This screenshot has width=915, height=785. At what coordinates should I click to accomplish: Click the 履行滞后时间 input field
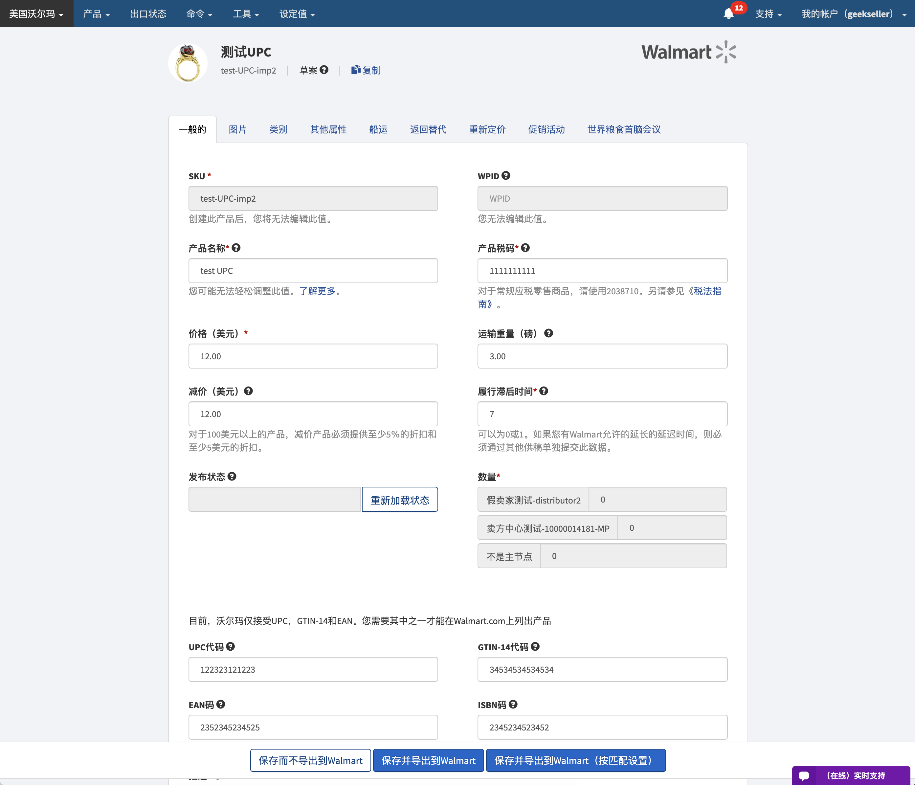[602, 414]
